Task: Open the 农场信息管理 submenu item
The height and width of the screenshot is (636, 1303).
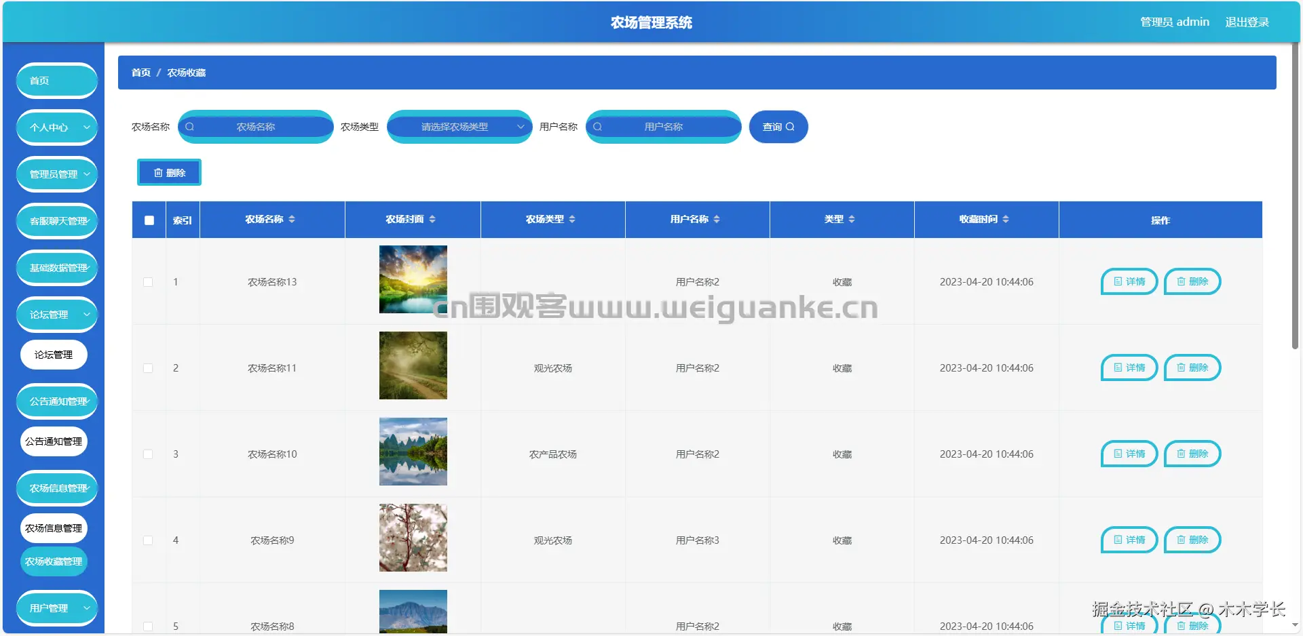Action: click(x=54, y=528)
